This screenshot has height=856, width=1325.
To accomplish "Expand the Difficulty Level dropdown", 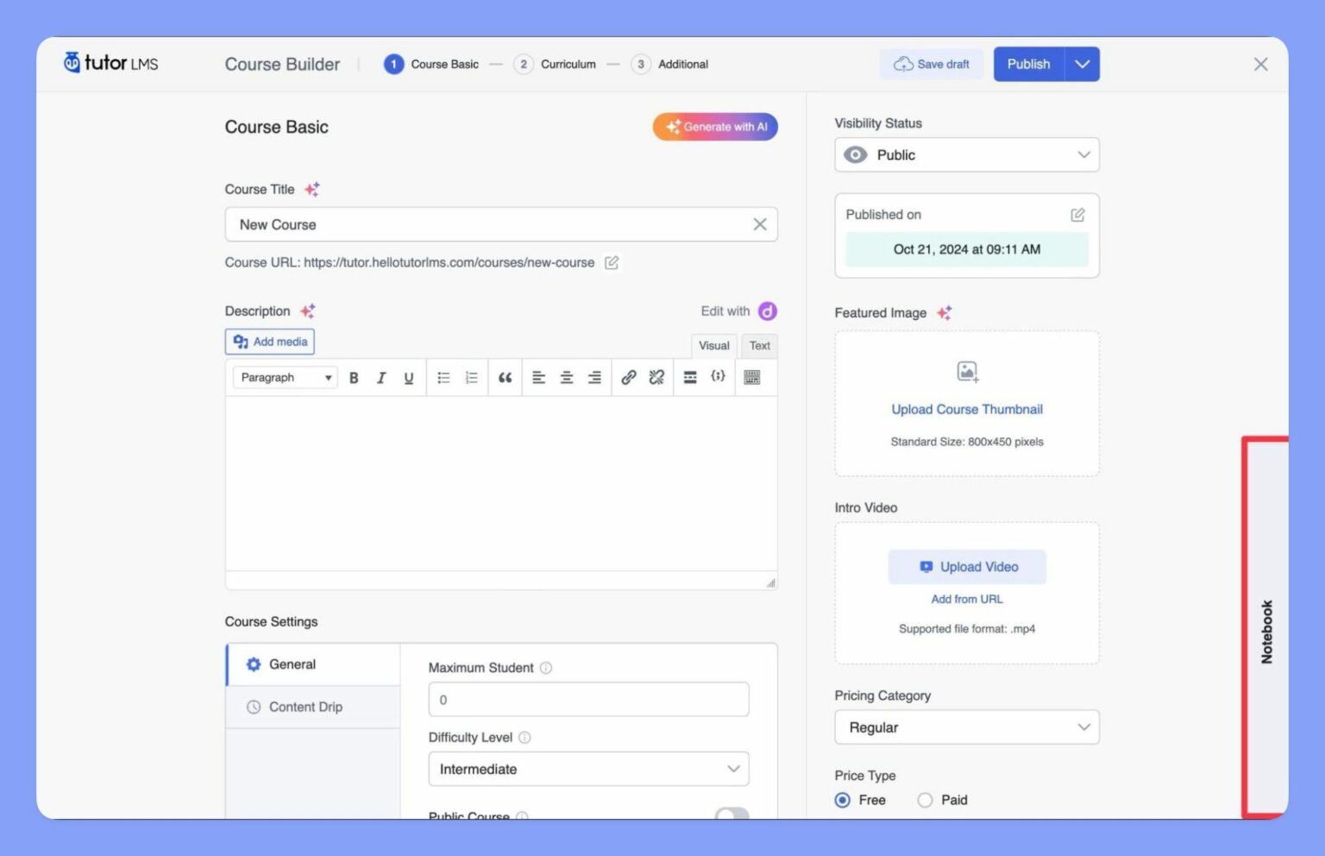I will [x=588, y=769].
